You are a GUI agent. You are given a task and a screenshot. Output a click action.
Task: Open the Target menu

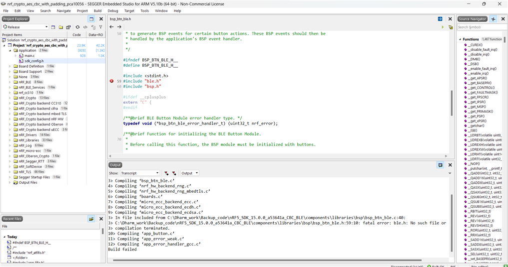coord(129,10)
